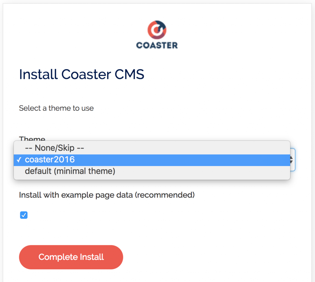The image size is (315, 282).
Task: Click the Install Coaster CMS heading
Action: point(82,74)
